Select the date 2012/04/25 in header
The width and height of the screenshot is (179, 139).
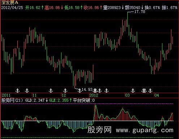[x=12, y=8]
